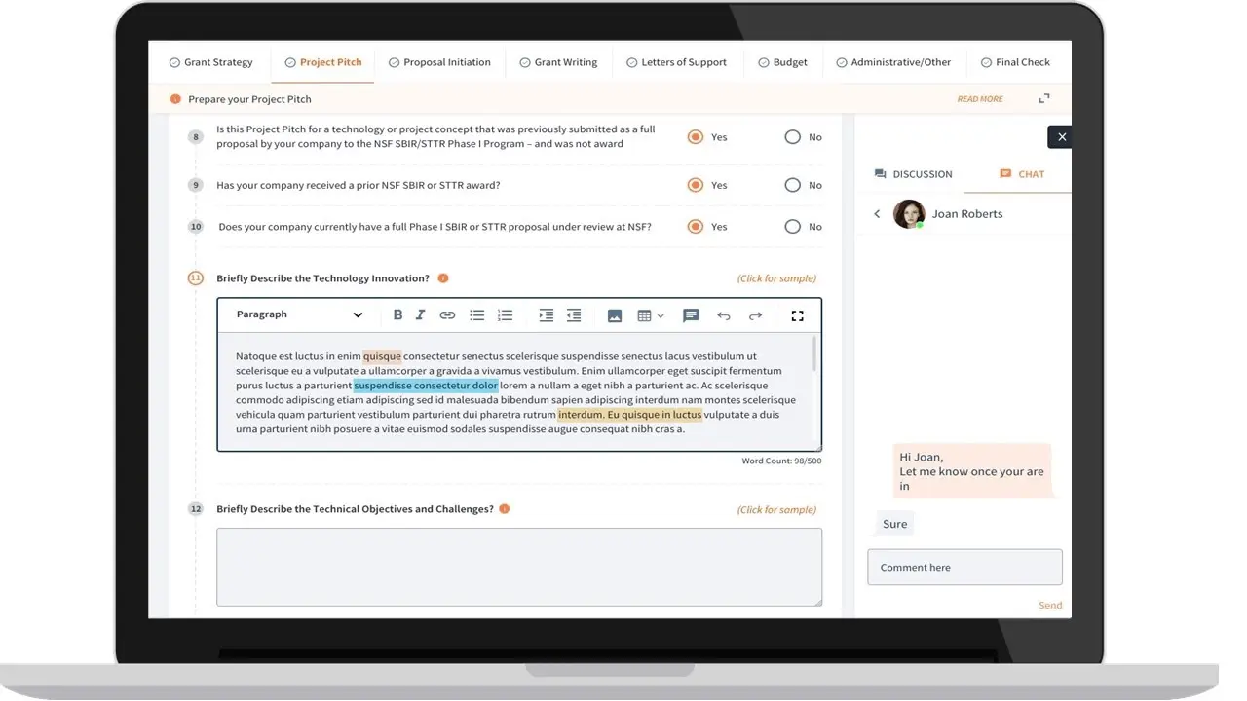
Task: Create a bulleted list
Action: click(x=477, y=315)
